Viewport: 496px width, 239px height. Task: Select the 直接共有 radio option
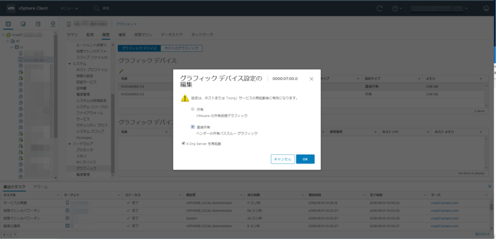(193, 126)
